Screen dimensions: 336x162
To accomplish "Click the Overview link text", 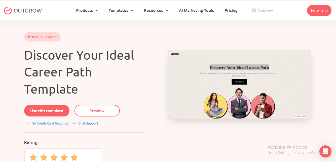I will [x=265, y=11].
